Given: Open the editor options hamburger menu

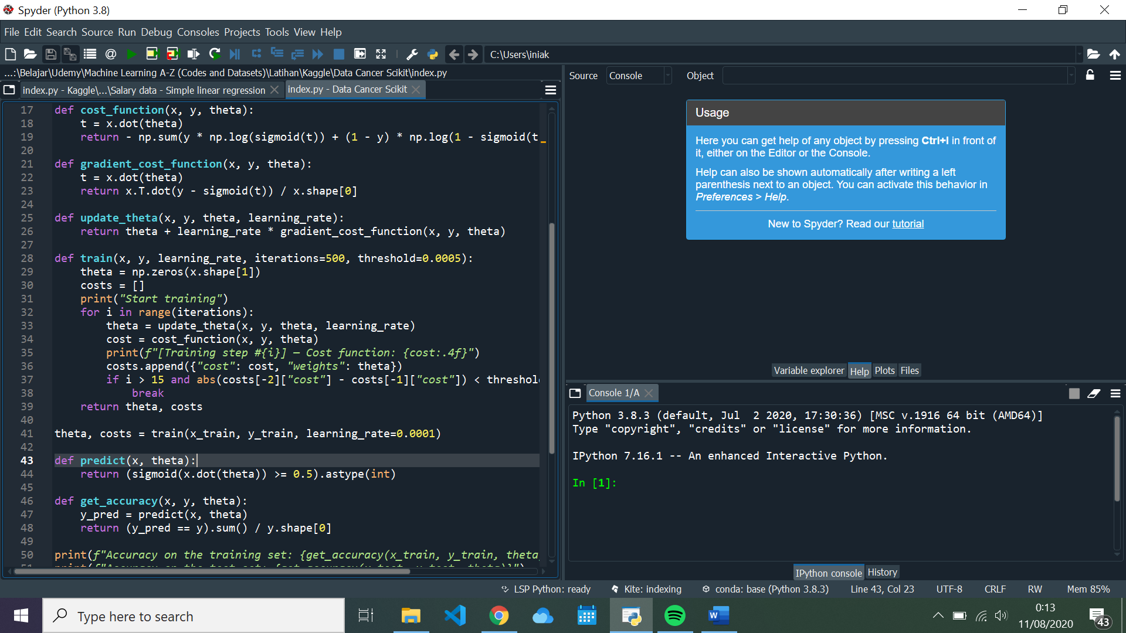Looking at the screenshot, I should click(x=550, y=90).
